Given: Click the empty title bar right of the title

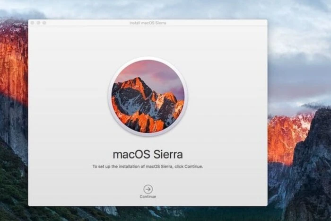Looking at the screenshot, I should tap(218, 23).
